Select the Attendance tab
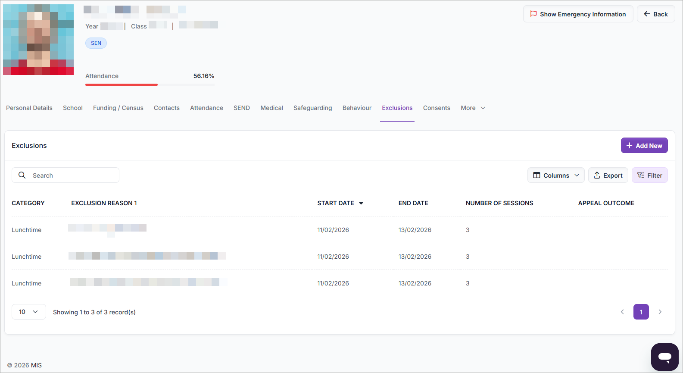The image size is (683, 373). (206, 108)
